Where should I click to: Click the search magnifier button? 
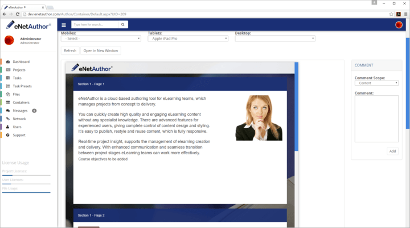122,24
